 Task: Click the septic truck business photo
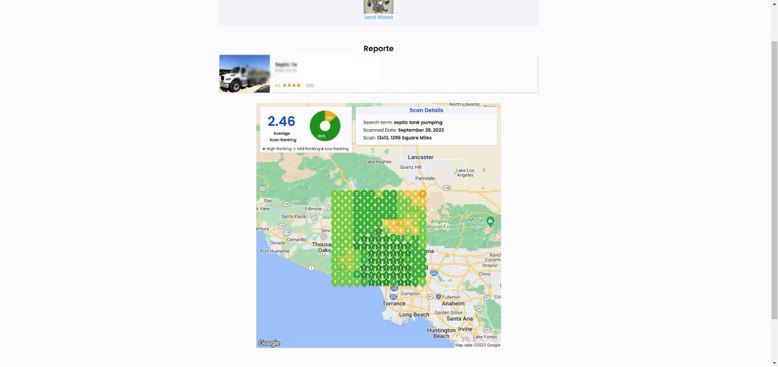click(x=244, y=74)
